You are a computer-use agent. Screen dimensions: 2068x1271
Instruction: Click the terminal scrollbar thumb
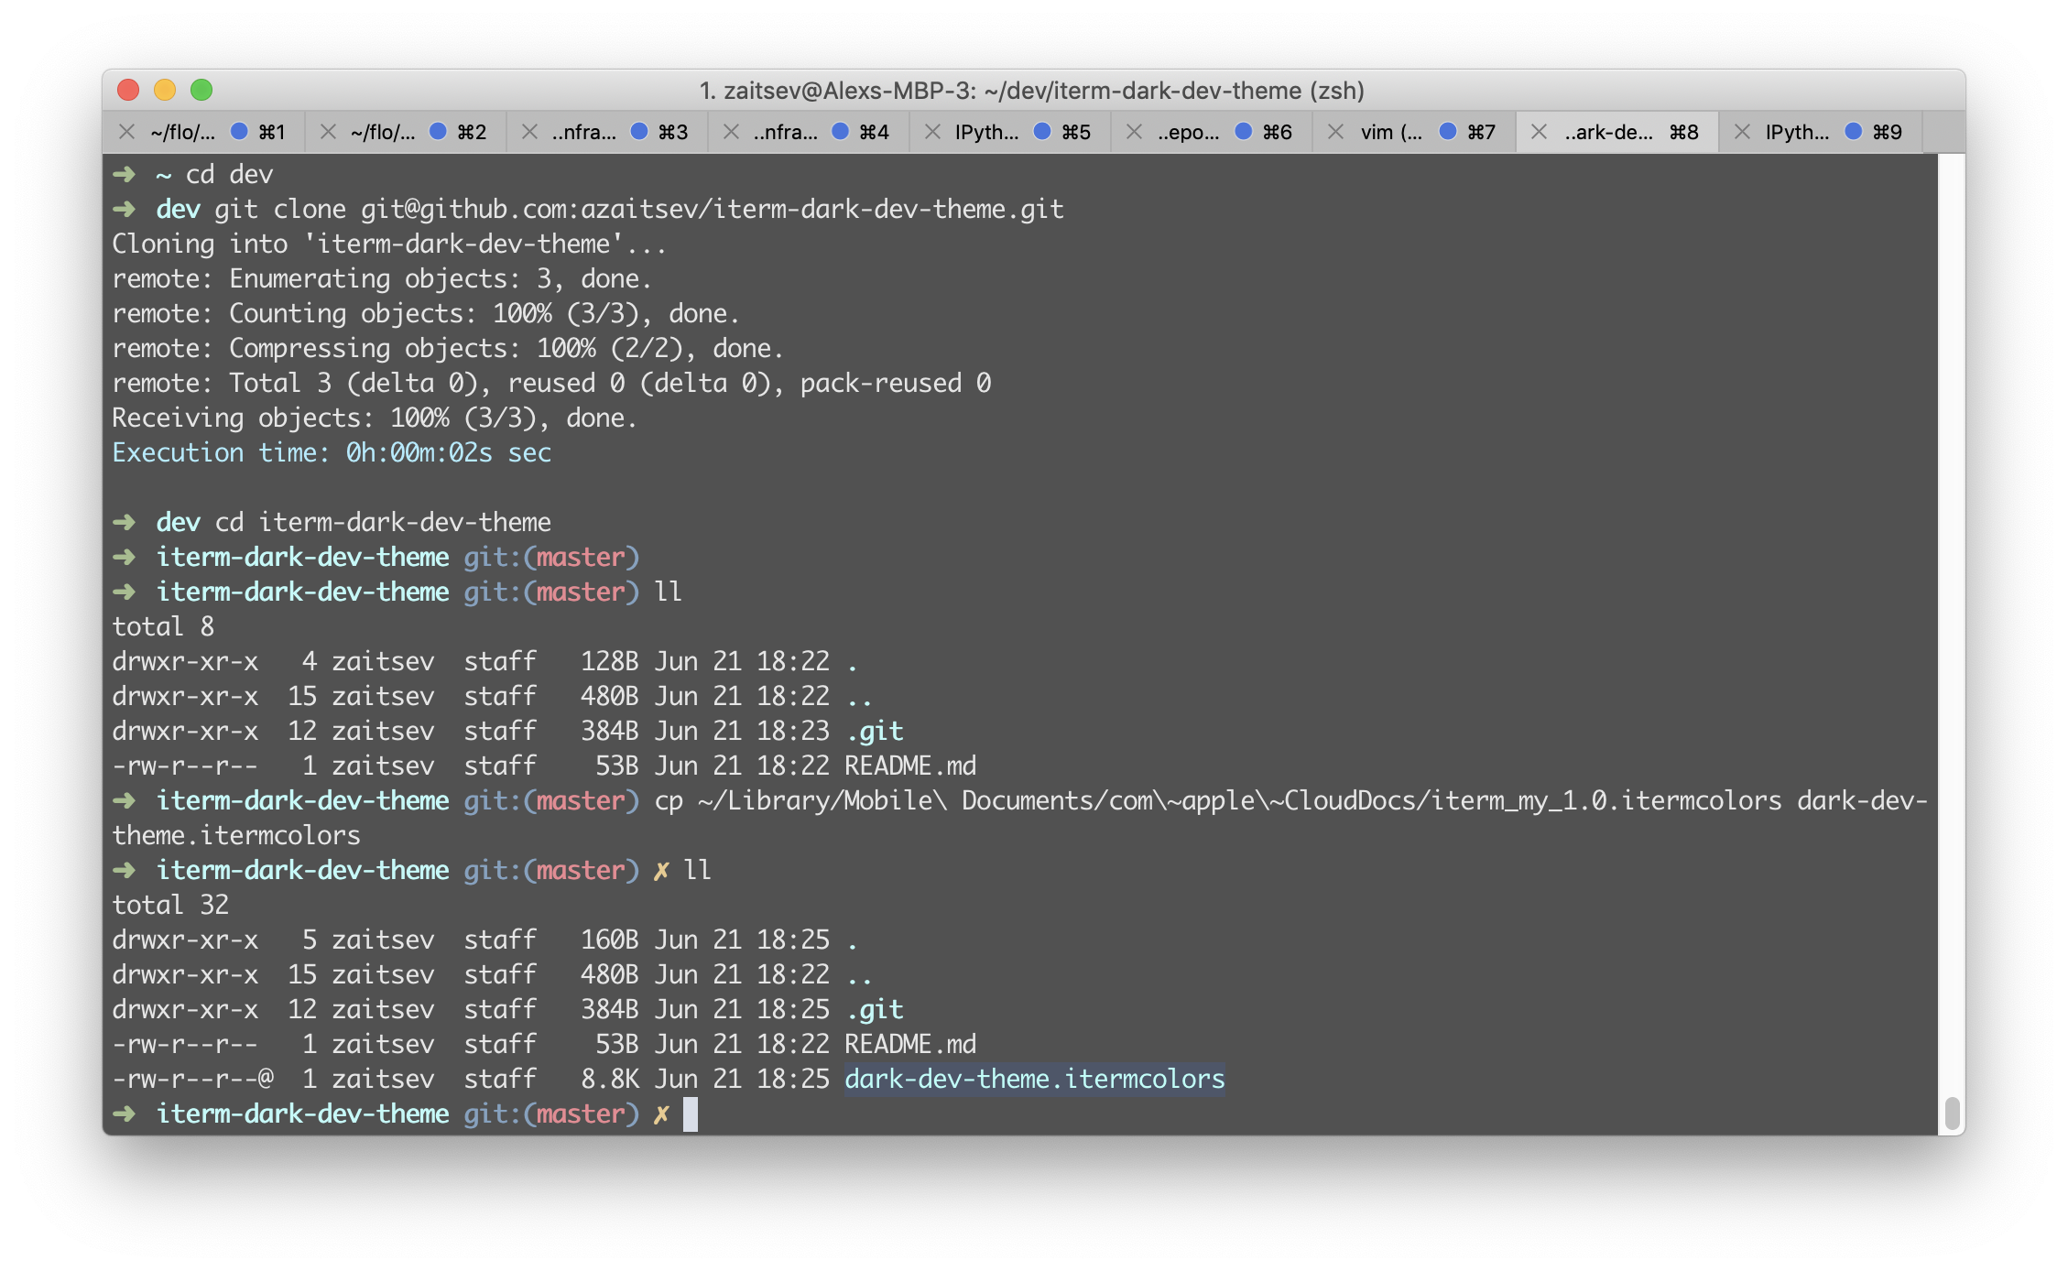1952,1113
